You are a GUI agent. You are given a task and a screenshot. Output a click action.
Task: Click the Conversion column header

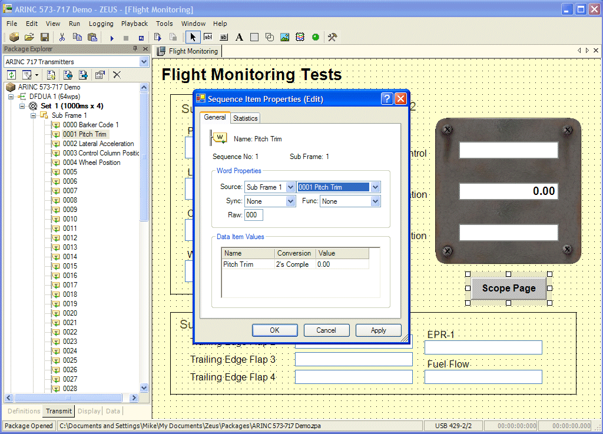pos(294,253)
